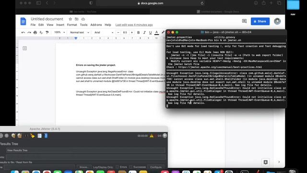
Task: Open the Edit menu
Action: [x=41, y=25]
